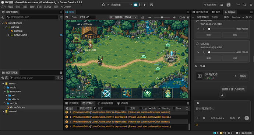Expand the internal database
The image size is (254, 135).
[3, 111]
